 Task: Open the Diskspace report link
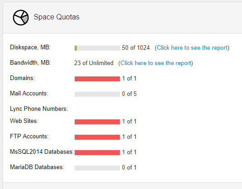pyautogui.click(x=192, y=47)
